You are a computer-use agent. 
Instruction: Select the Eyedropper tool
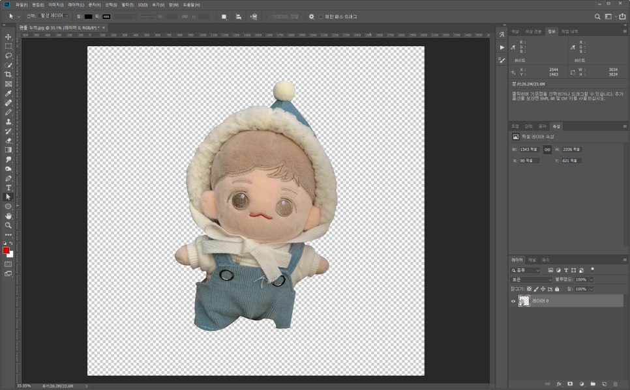(8, 93)
